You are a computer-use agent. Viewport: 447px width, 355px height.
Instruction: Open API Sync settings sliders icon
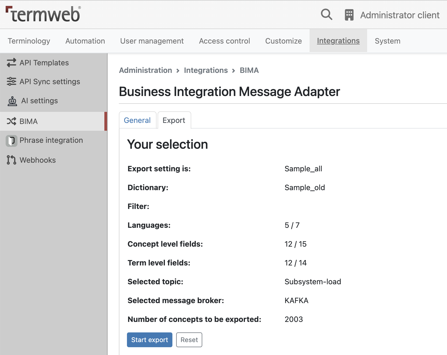point(11,81)
